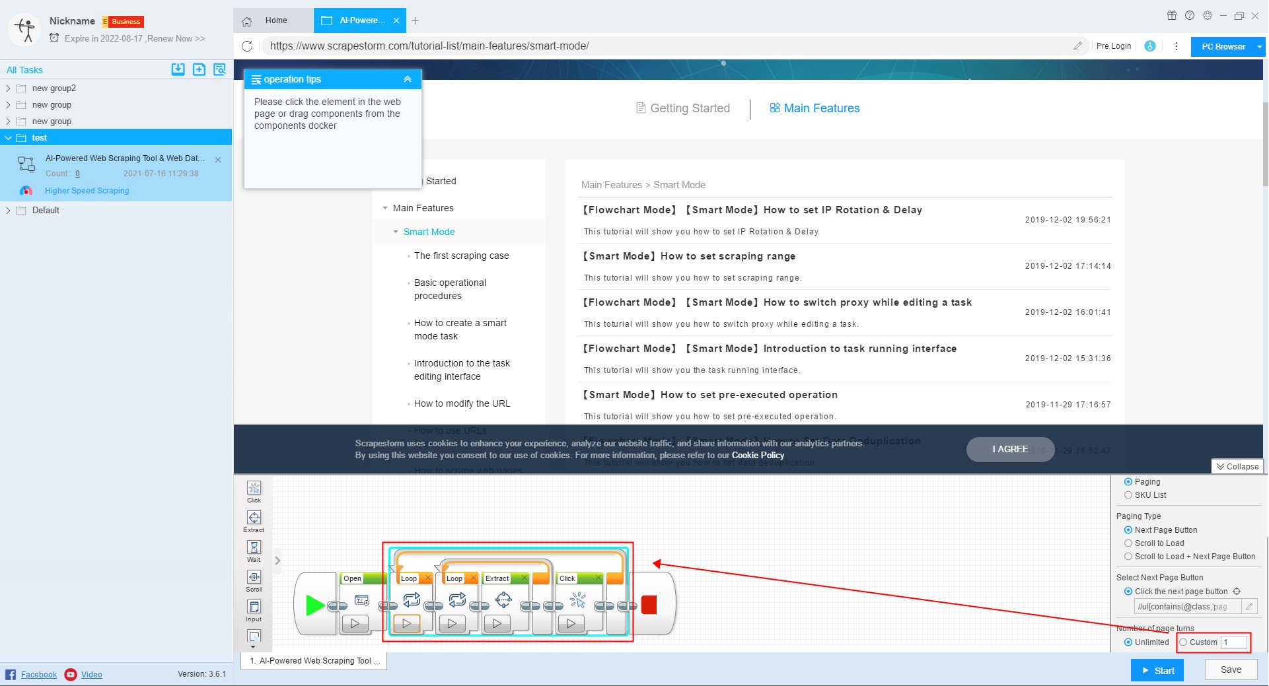Click I AGREE on the cookie banner
The width and height of the screenshot is (1269, 686).
click(1010, 449)
